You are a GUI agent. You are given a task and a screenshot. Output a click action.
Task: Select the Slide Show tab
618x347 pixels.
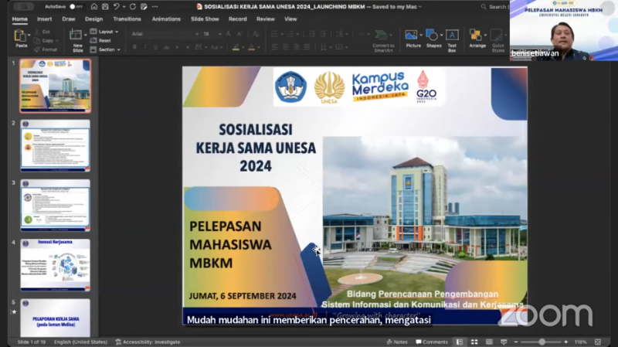click(x=205, y=19)
